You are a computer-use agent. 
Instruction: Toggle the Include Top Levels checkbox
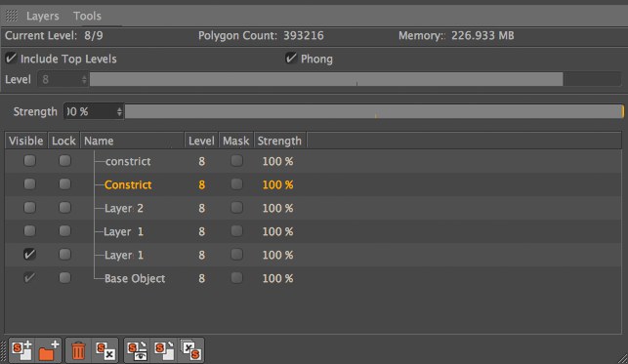click(11, 58)
